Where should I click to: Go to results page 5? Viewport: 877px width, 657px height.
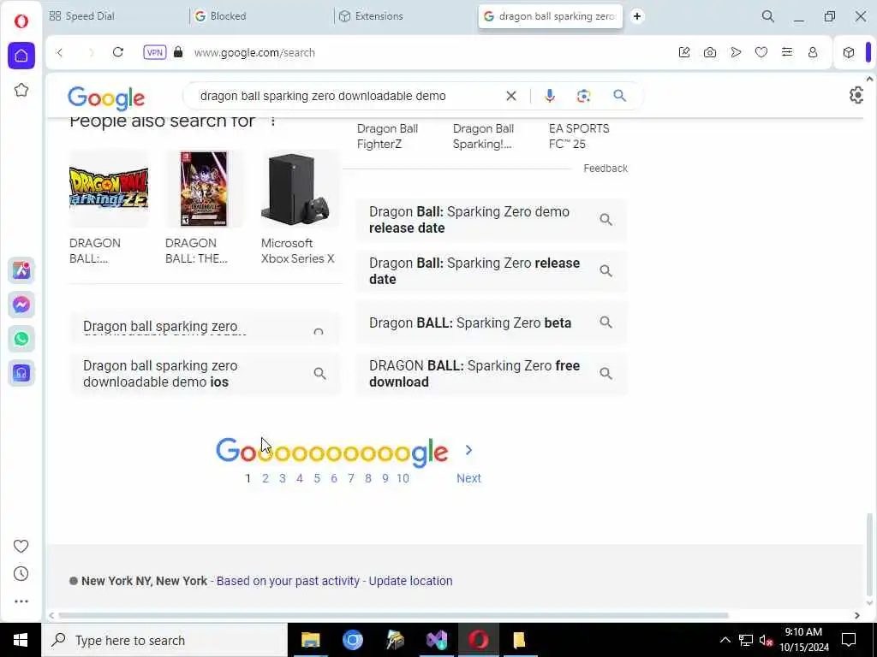[317, 478]
